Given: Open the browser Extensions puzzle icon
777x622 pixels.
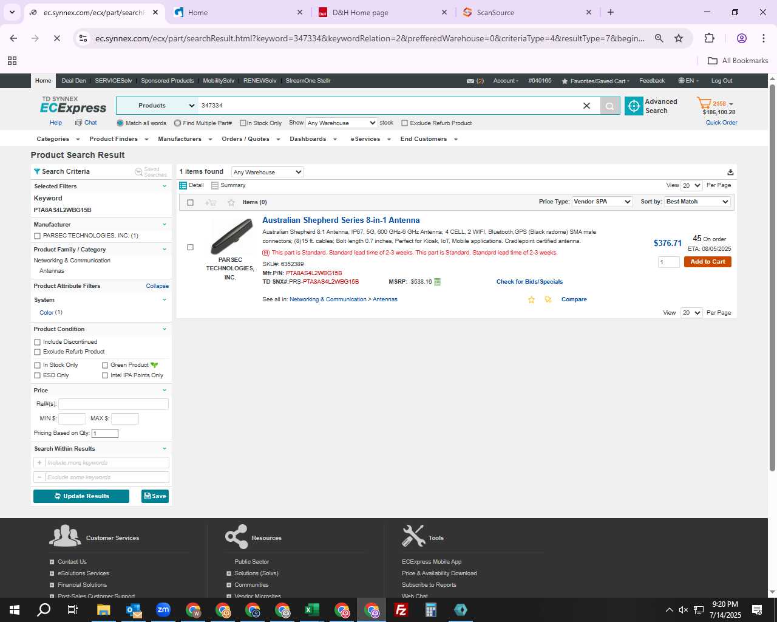Looking at the screenshot, I should pyautogui.click(x=709, y=38).
